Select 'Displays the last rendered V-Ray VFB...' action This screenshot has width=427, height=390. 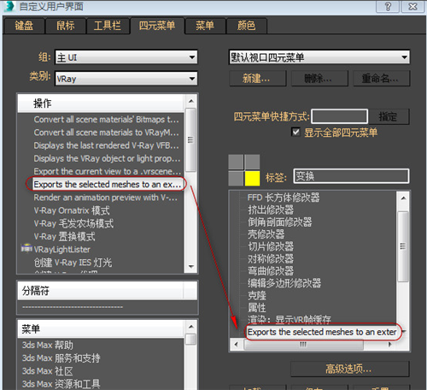[x=106, y=145]
